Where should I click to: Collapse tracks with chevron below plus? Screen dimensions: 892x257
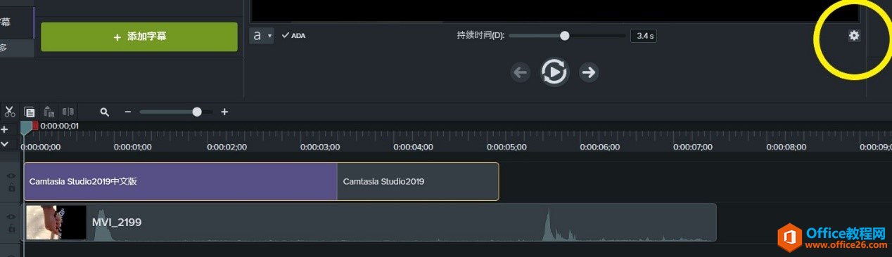click(x=4, y=143)
